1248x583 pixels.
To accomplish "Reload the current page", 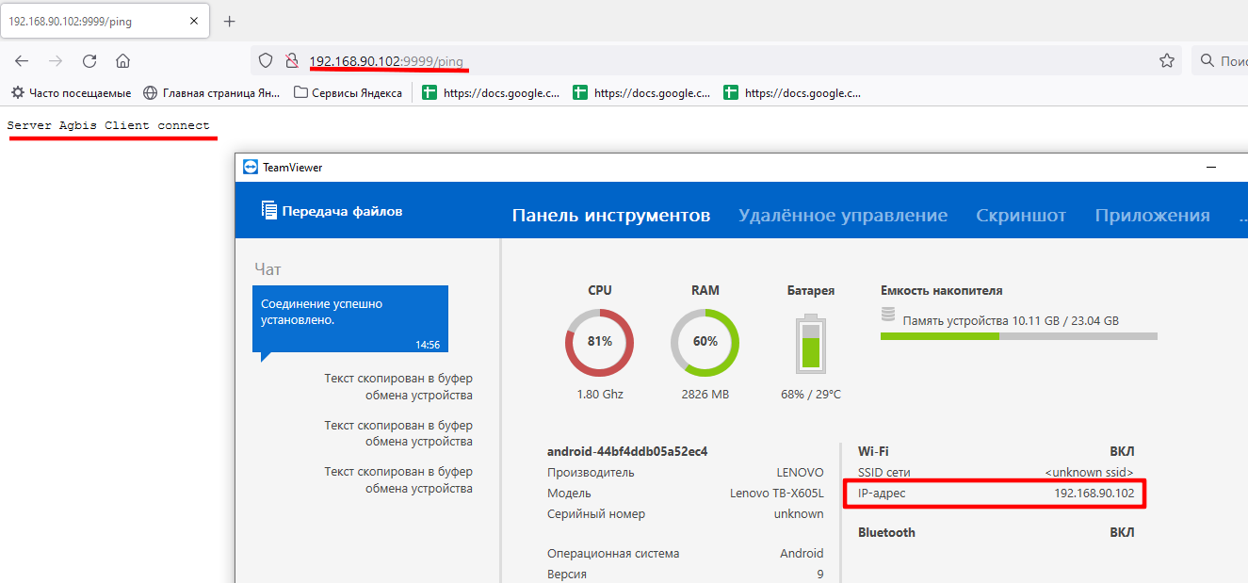I will [89, 61].
